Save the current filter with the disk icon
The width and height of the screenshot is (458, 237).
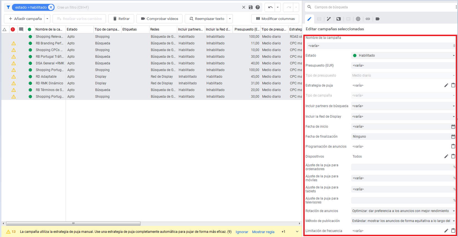click(x=251, y=7)
